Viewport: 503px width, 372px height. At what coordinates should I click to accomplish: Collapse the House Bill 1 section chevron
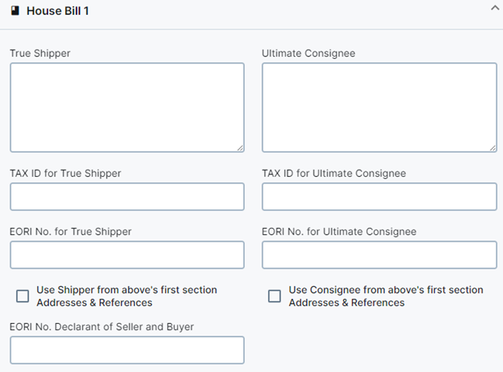click(494, 8)
